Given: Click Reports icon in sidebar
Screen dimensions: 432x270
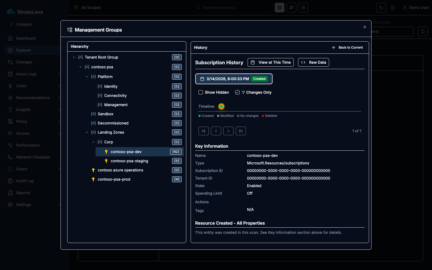Looking at the screenshot, I should 10,193.
